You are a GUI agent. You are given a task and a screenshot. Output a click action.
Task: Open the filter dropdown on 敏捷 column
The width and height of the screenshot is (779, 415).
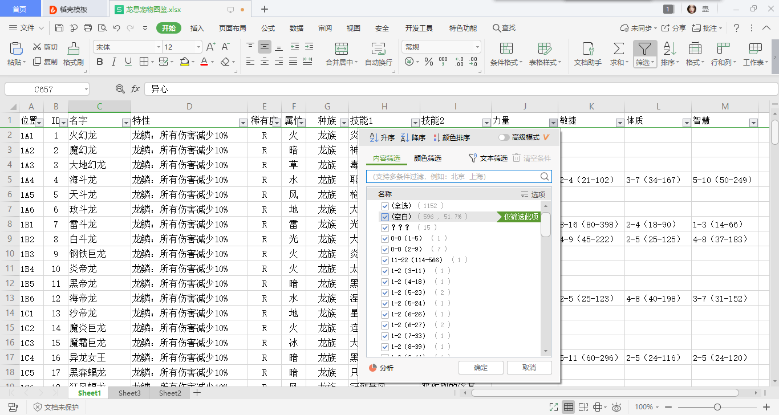620,123
